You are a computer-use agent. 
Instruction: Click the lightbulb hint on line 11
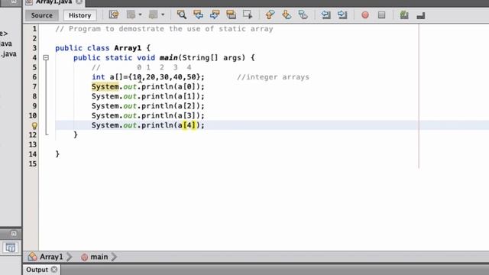point(34,125)
